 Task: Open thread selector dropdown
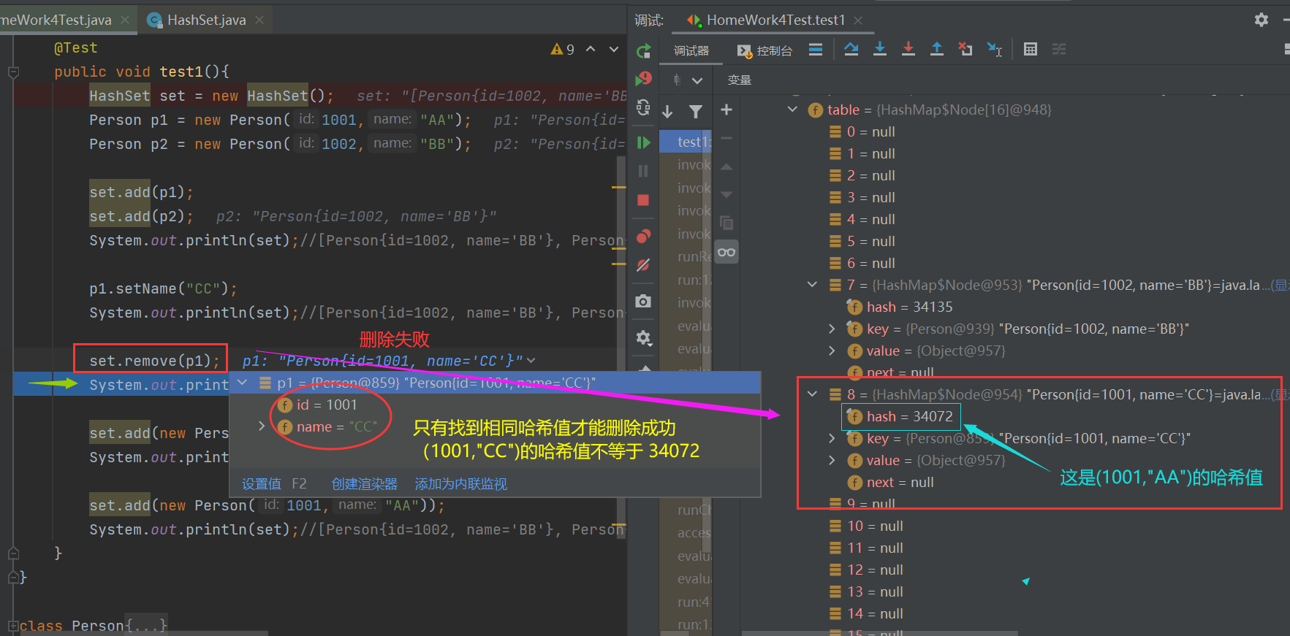[x=697, y=80]
